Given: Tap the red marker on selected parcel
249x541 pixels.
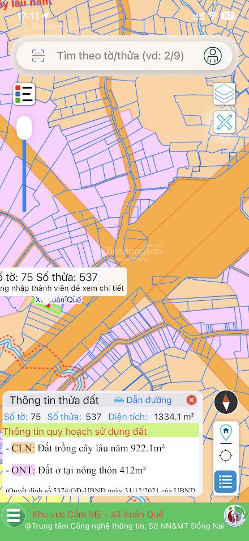Looking at the screenshot, I should point(48,305).
